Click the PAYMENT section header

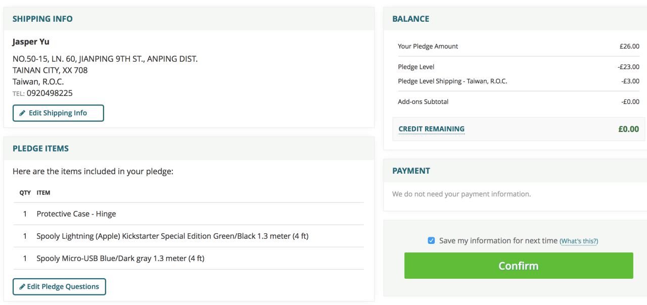point(411,171)
